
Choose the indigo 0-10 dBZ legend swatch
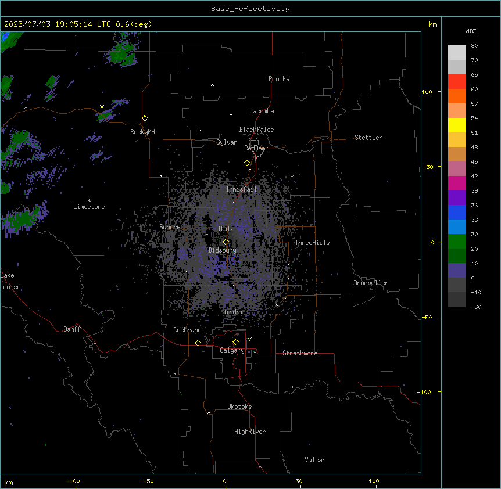point(457,271)
